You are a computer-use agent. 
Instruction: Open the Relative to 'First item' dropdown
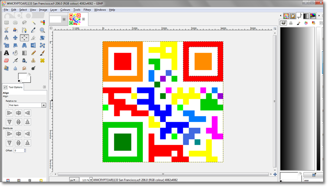pyautogui.click(x=27, y=105)
